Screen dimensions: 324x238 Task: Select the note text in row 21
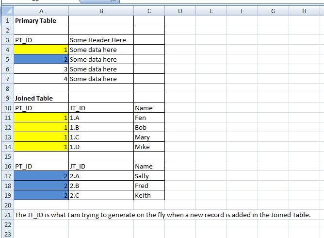[162, 215]
